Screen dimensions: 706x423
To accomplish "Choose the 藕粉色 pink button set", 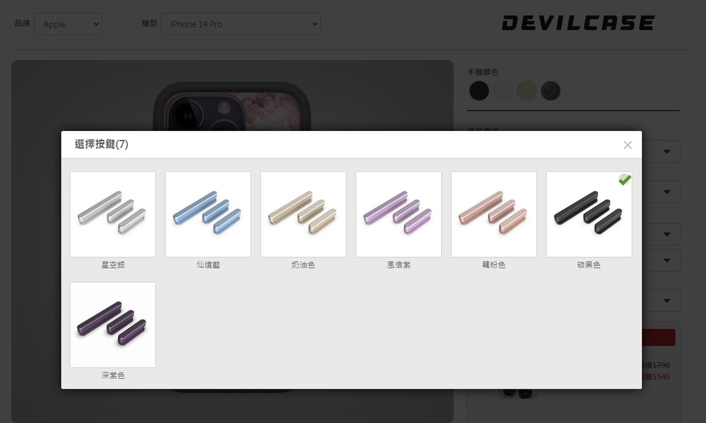I will pos(494,214).
